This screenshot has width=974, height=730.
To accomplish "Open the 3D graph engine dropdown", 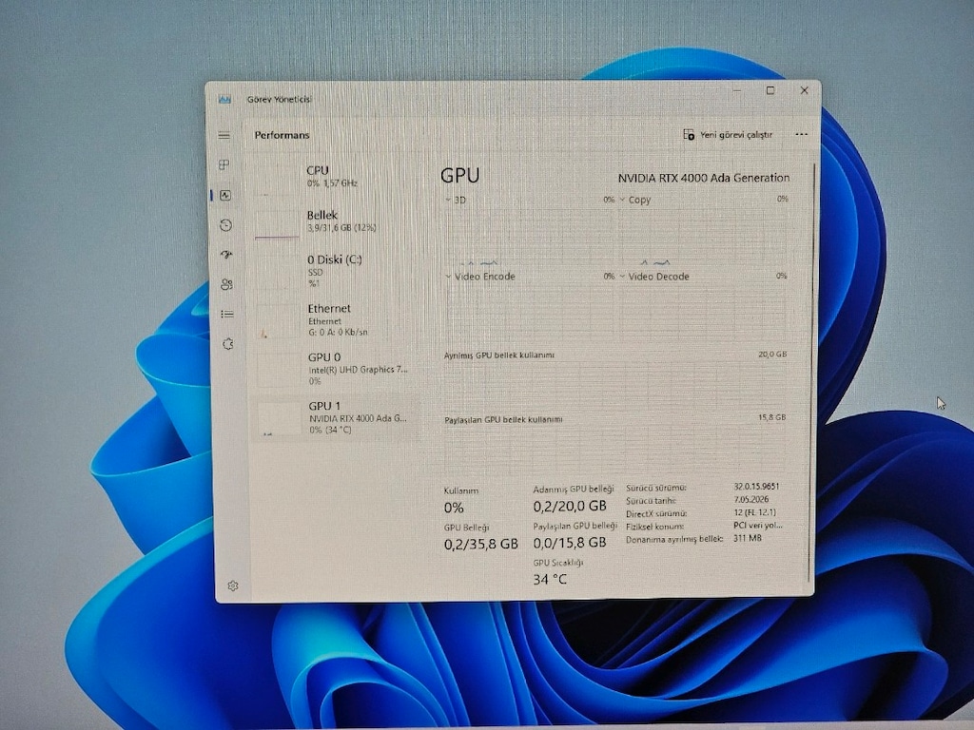I will [456, 200].
